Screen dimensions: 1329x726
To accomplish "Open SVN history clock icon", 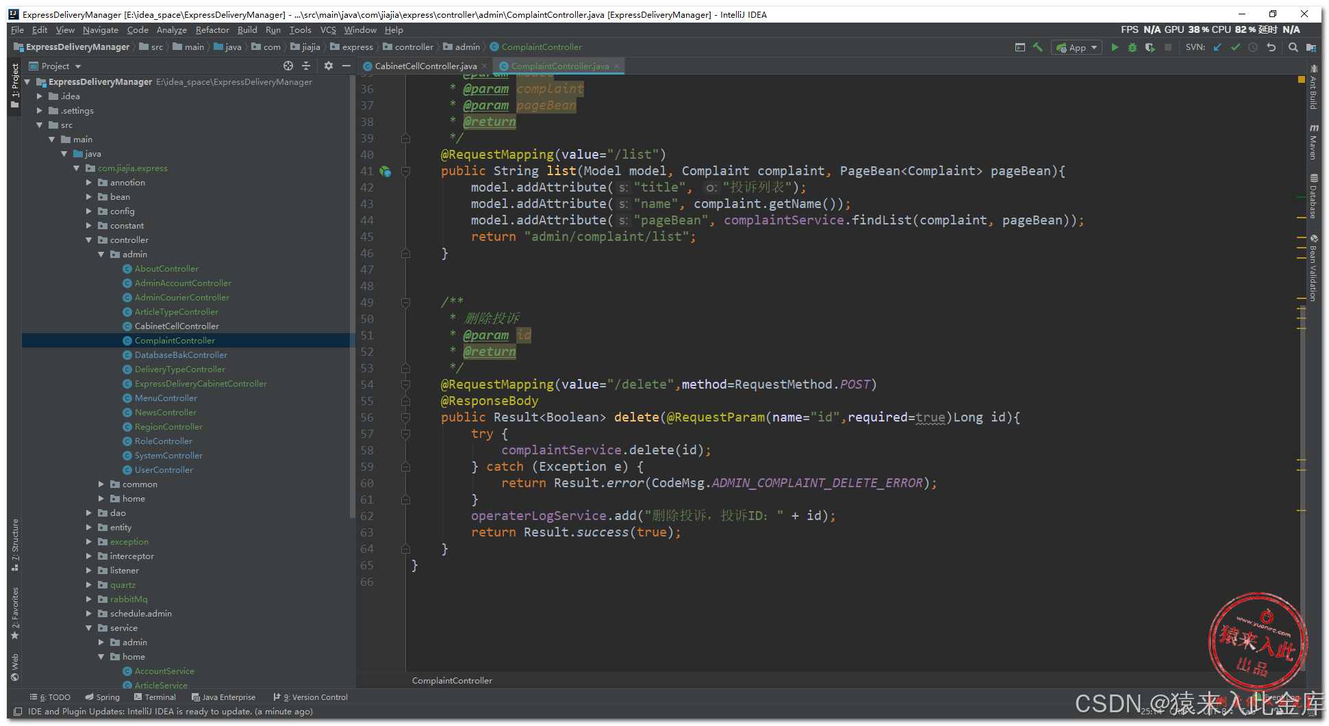I will click(1253, 47).
